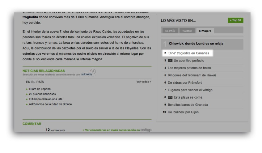Click the photo icon beside 'Esta playa se come'

point(170,97)
